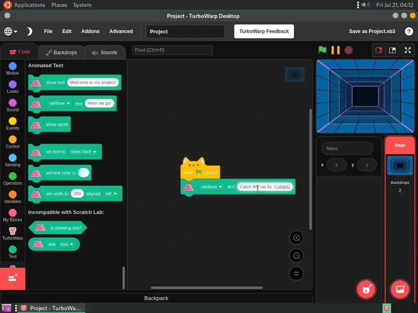
Task: Expand the Backpack panel
Action: 156,298
